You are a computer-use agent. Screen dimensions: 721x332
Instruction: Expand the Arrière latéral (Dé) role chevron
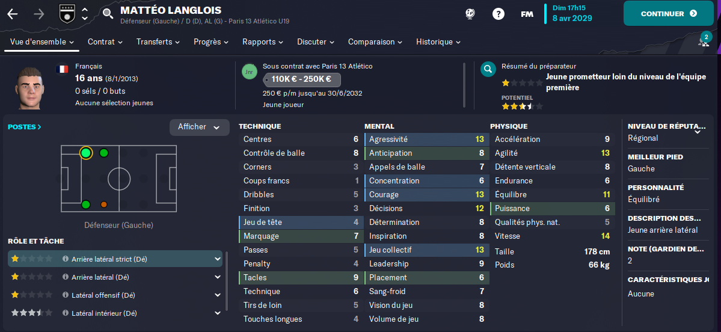tap(217, 277)
